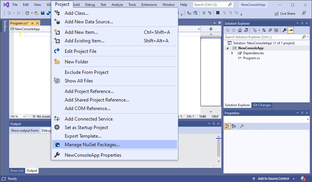
Task: Click the Manage NuGet Packages icon
Action: click(57, 145)
